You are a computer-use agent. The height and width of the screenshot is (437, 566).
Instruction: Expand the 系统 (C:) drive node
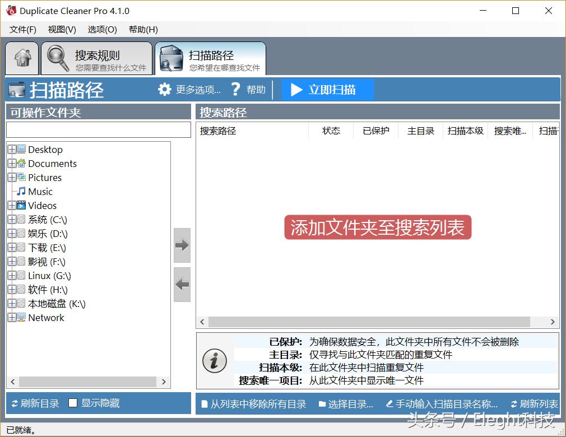coord(12,219)
